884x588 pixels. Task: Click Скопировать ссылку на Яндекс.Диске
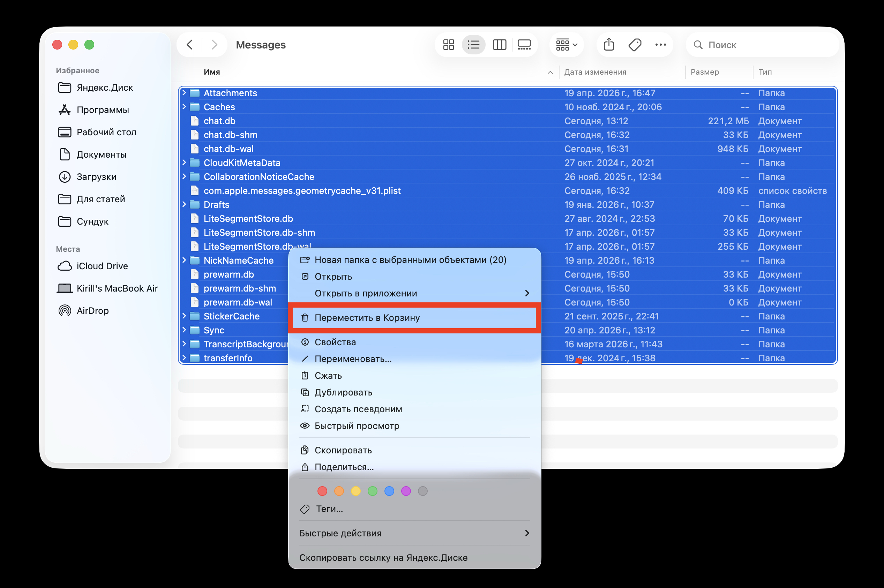pos(383,558)
